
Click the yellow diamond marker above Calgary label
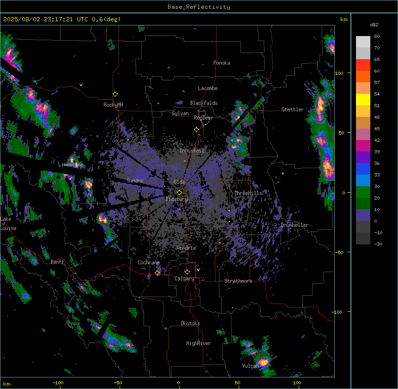tap(187, 272)
